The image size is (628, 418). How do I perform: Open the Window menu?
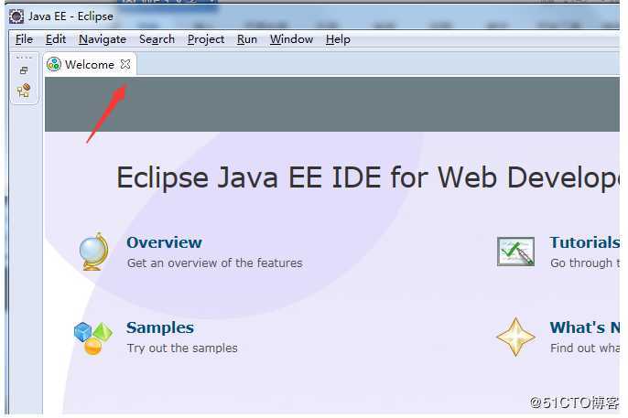click(x=291, y=39)
